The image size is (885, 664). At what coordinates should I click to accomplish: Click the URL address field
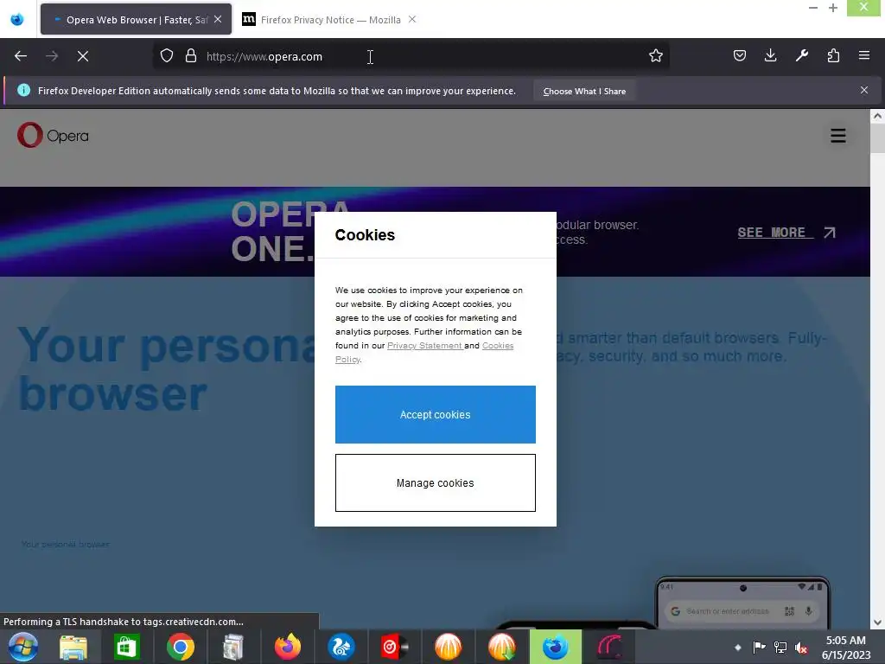[x=411, y=56]
